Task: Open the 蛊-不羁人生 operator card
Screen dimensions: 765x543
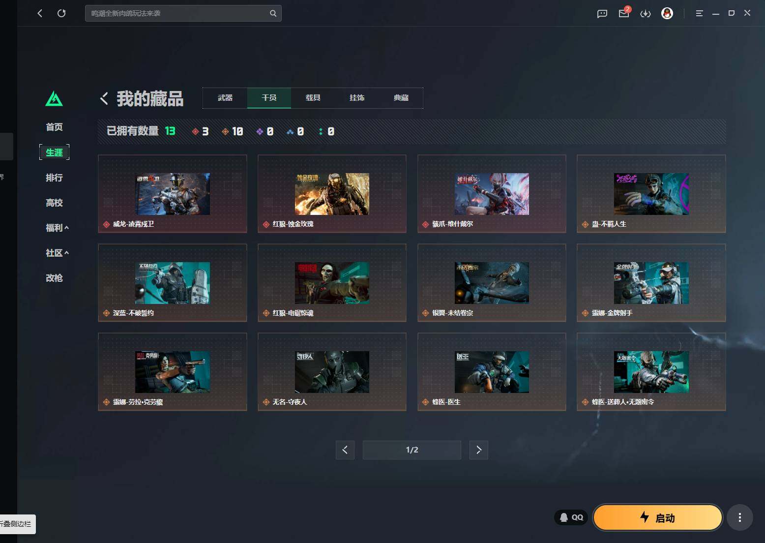Action: click(651, 194)
